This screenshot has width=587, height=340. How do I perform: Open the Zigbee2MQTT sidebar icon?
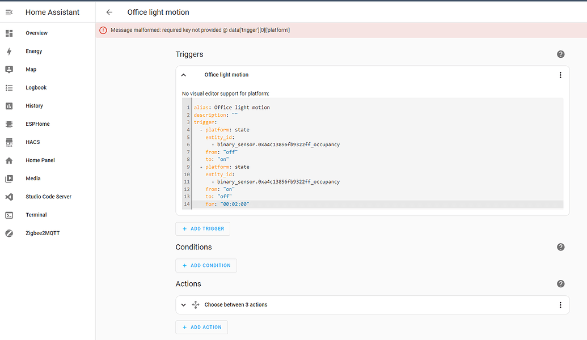click(9, 233)
